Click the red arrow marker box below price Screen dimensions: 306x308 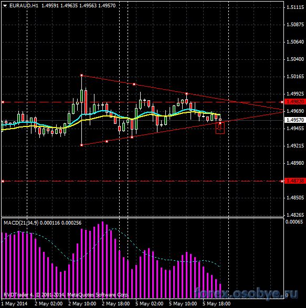pyautogui.click(x=220, y=128)
